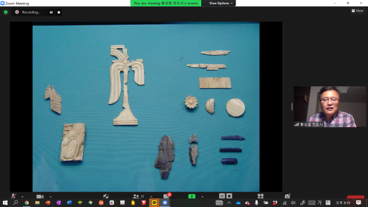This screenshot has width=368, height=207.
Task: Pause the recording from the top bar
Action: pos(51,13)
